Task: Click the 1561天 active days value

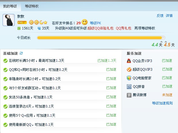Action: click(28, 28)
